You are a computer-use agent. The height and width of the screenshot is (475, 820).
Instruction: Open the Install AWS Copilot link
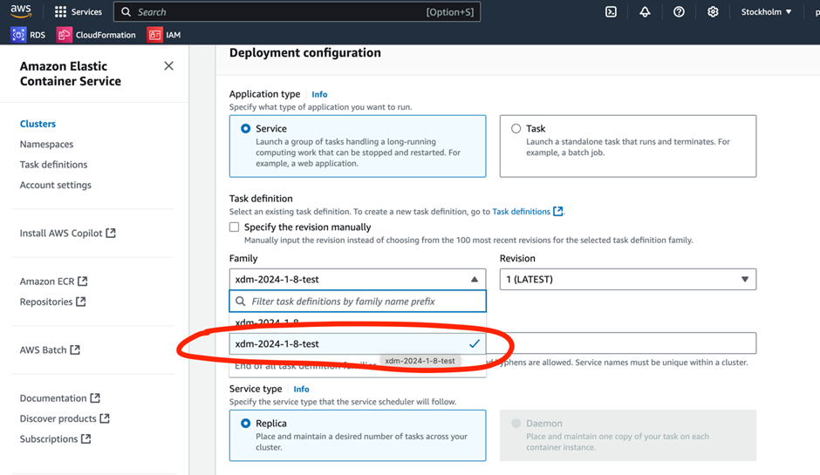coord(61,233)
